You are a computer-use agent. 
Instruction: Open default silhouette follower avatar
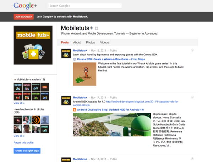click(x=45, y=120)
